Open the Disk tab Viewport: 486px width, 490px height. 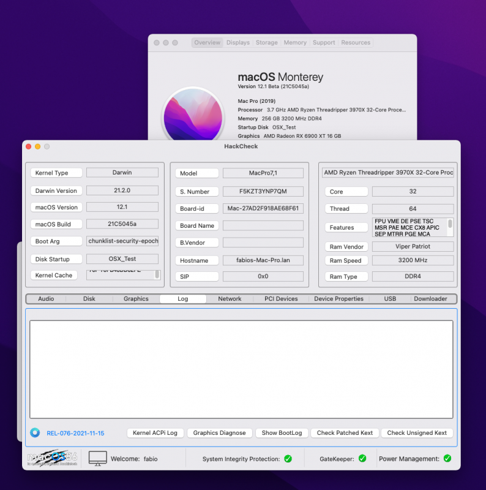[x=89, y=299]
